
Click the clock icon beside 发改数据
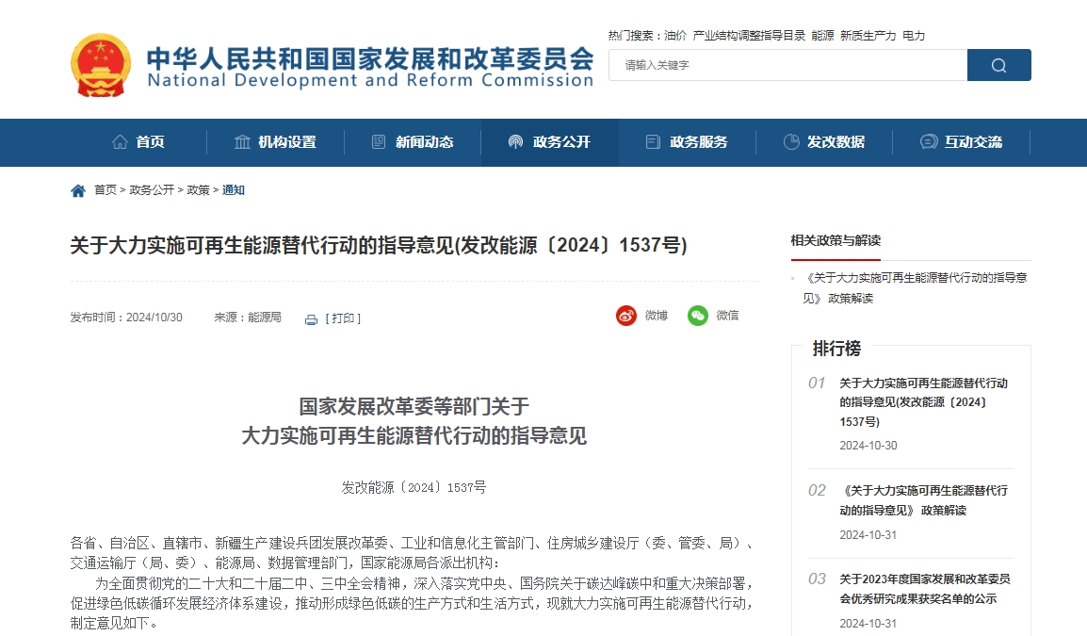tap(790, 141)
